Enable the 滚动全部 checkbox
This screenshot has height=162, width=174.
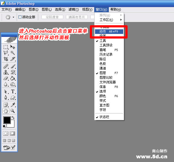[20, 17]
